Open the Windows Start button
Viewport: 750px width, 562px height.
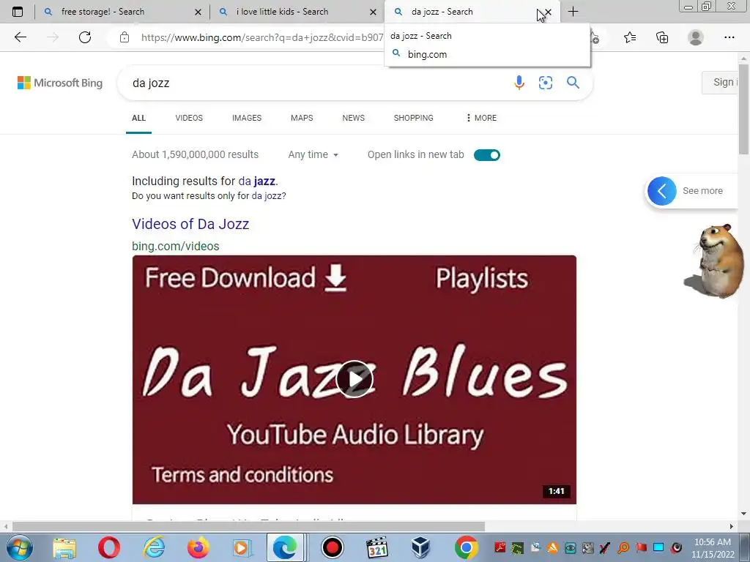[x=19, y=547]
